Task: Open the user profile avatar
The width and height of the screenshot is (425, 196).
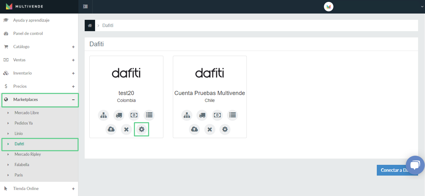Action: pyautogui.click(x=329, y=7)
